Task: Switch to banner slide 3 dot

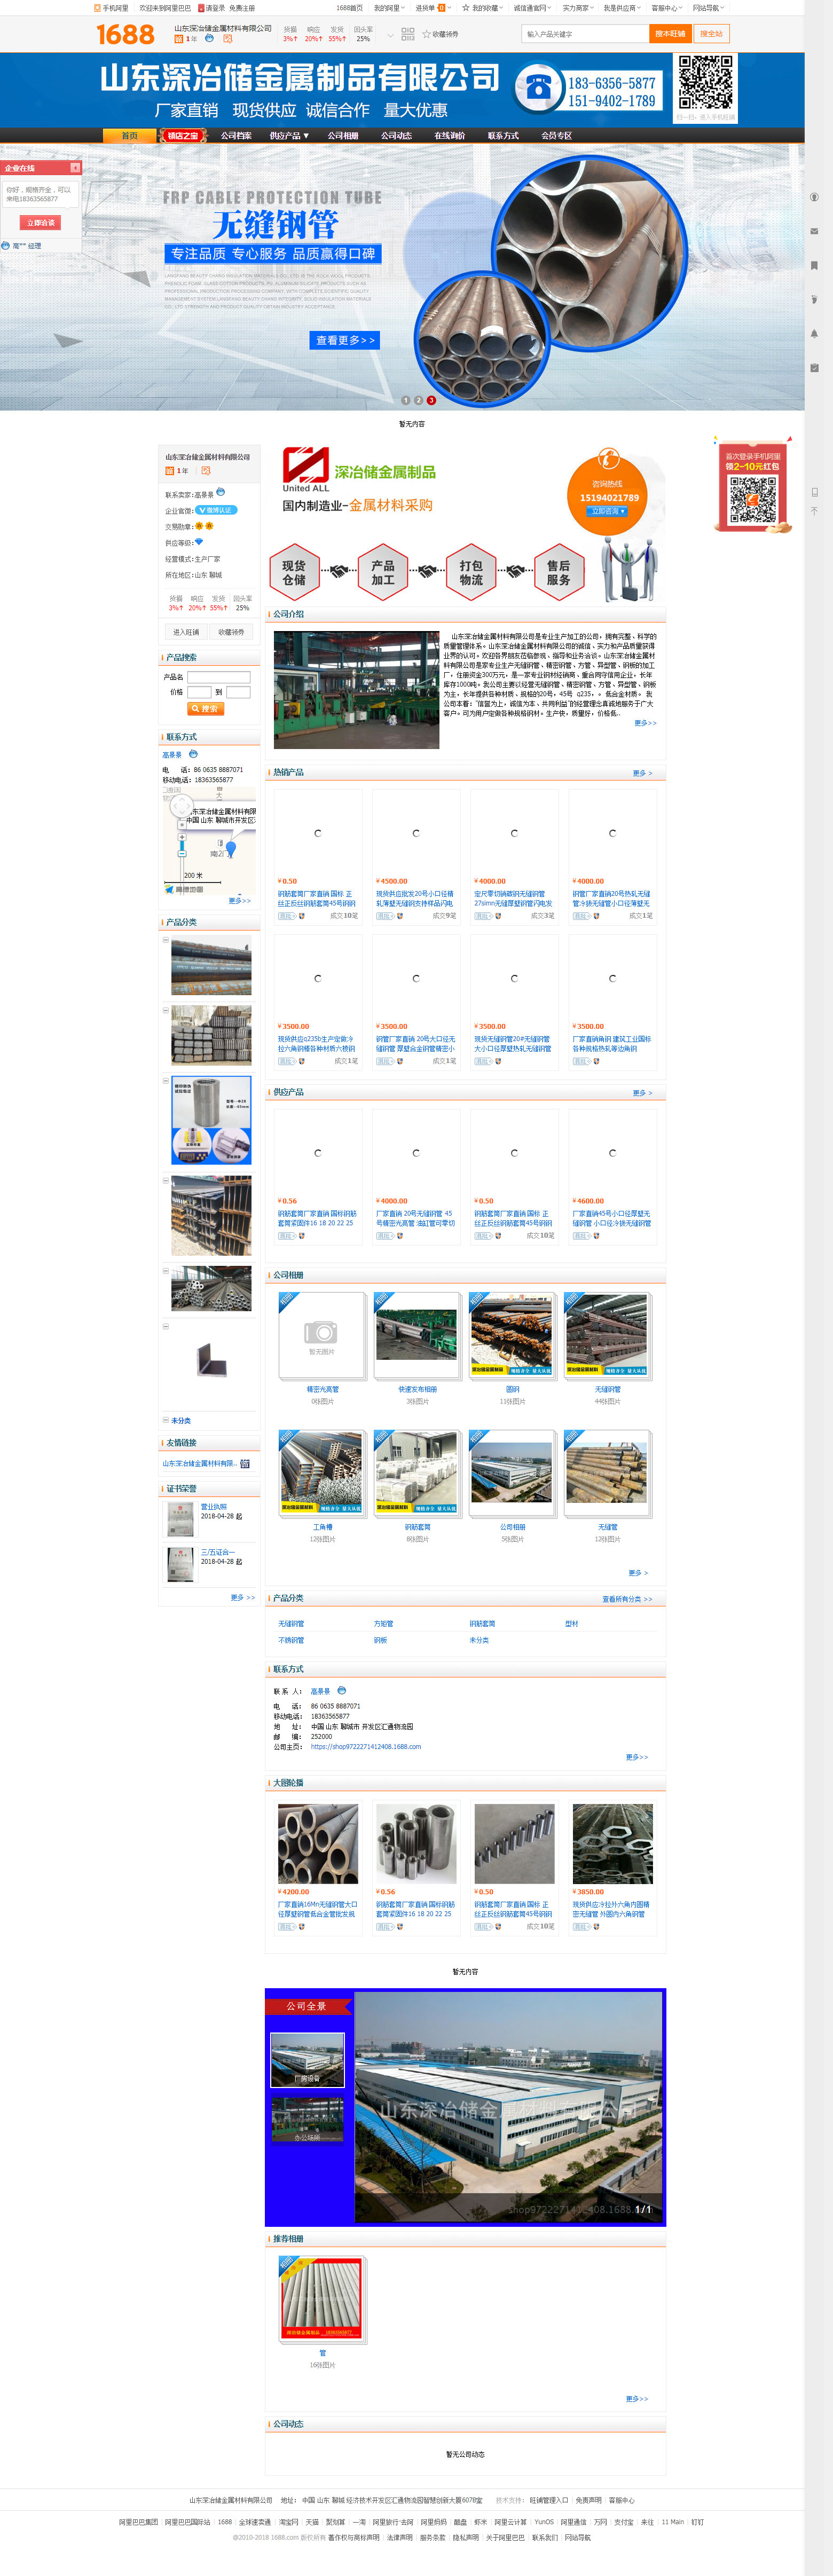Action: (431, 400)
